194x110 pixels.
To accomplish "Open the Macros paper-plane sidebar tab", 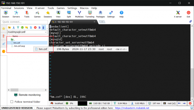I will (4, 44).
